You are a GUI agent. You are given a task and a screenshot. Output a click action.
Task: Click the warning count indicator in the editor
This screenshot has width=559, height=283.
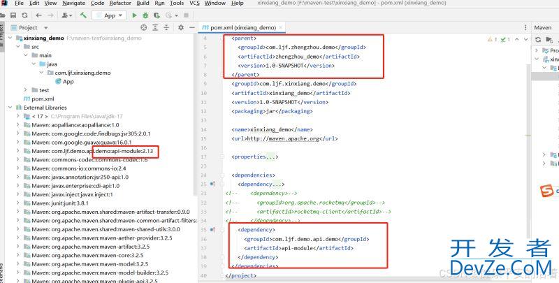tap(493, 39)
